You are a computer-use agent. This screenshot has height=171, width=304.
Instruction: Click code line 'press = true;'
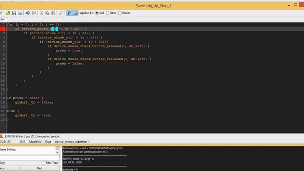point(69,50)
